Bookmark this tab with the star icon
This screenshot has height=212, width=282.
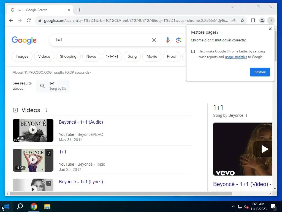(x=242, y=20)
